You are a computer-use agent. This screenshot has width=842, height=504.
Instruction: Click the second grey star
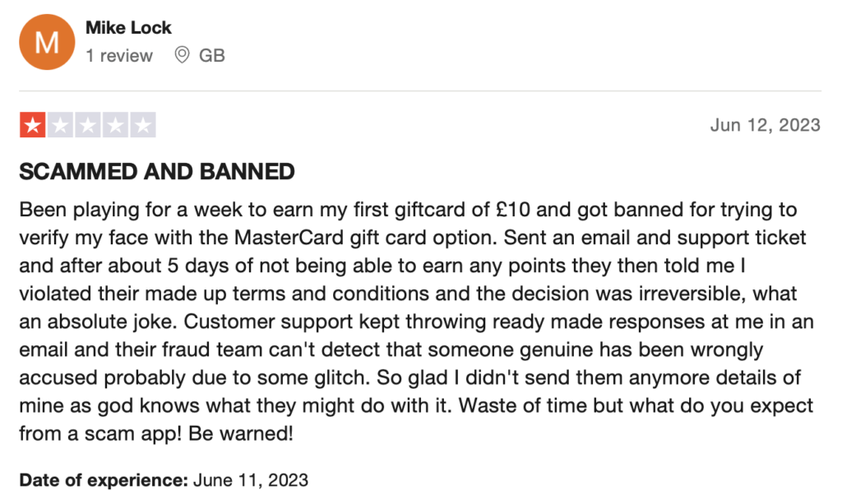click(x=60, y=125)
